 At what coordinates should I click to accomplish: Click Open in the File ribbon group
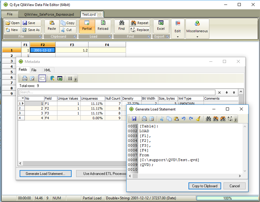pyautogui.click(x=13, y=23)
